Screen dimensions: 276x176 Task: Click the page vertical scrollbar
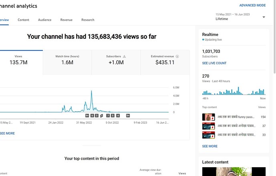point(274,37)
